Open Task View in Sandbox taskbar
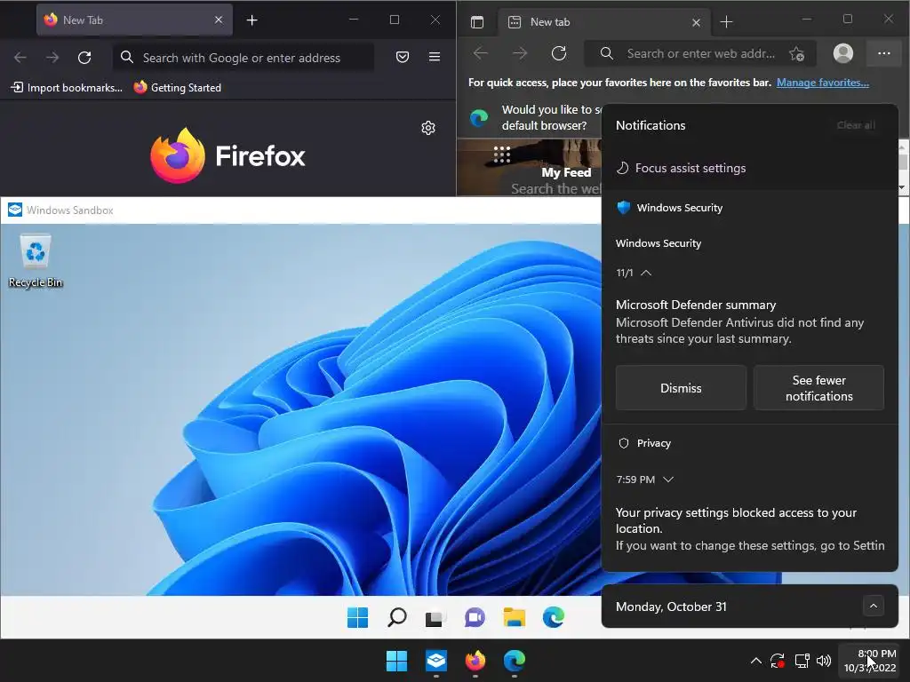The height and width of the screenshot is (682, 910). 434,618
